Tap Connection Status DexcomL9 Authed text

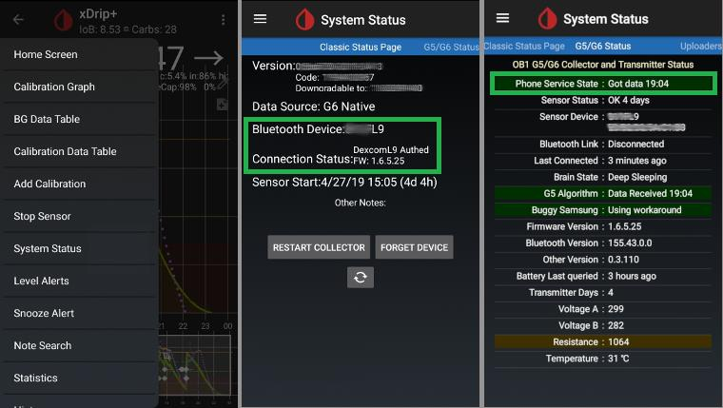(341, 155)
